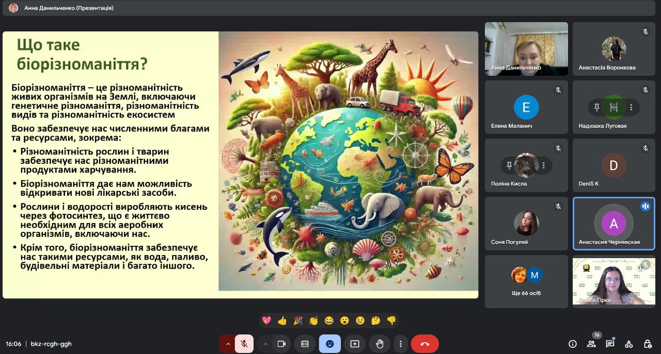This screenshot has height=354, width=661.
Task: Close the emoji reactions bar
Action: pos(329,344)
